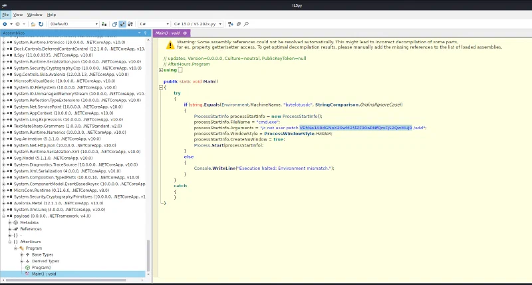Viewport: 532px width, 285px height.
Task: Expand the Base Types node
Action: coord(22,255)
